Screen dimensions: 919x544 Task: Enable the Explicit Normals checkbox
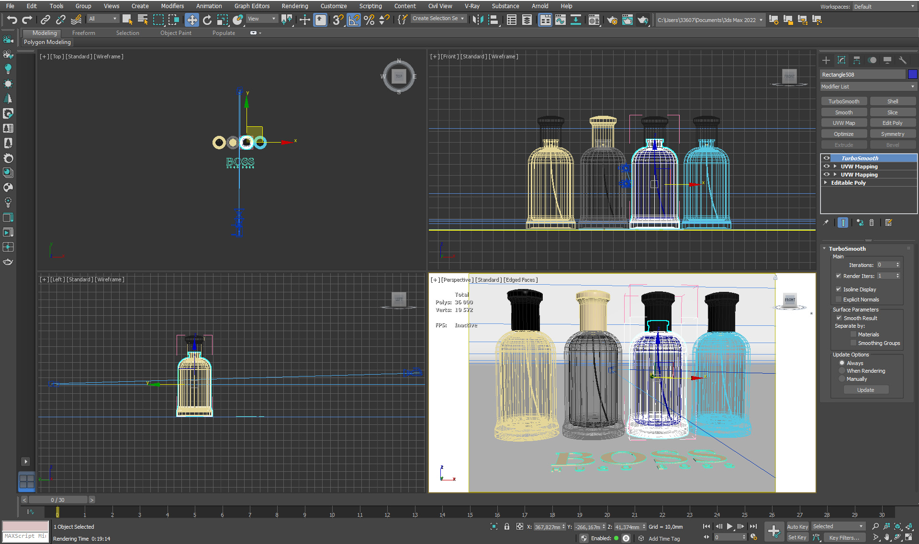(839, 299)
